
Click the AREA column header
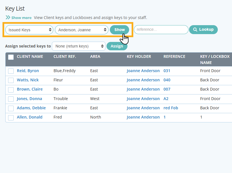[95, 56]
